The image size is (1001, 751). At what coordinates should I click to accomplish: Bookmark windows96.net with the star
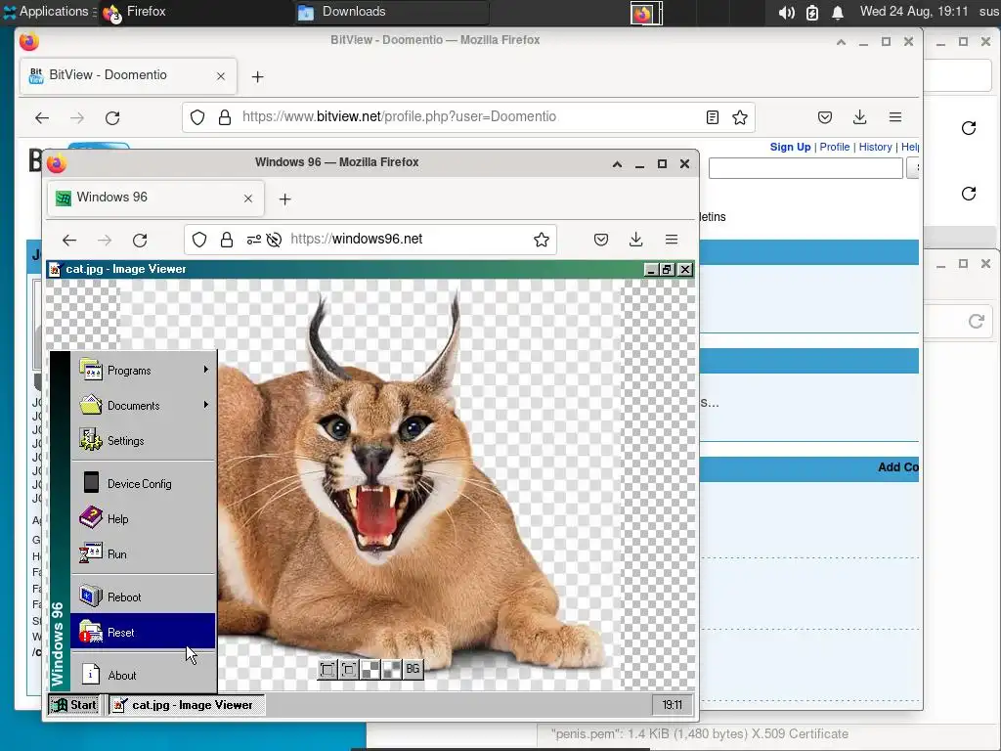(x=542, y=240)
